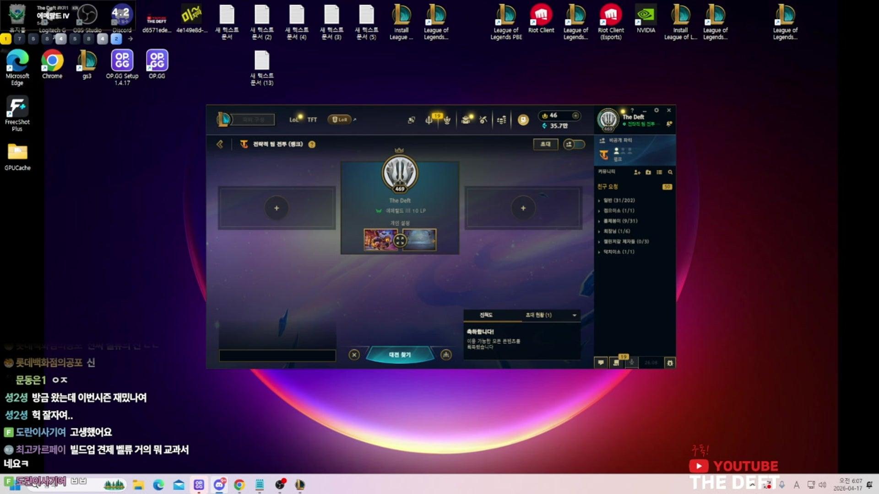Select the 진척도 tab
The image size is (879, 494).
(x=486, y=315)
